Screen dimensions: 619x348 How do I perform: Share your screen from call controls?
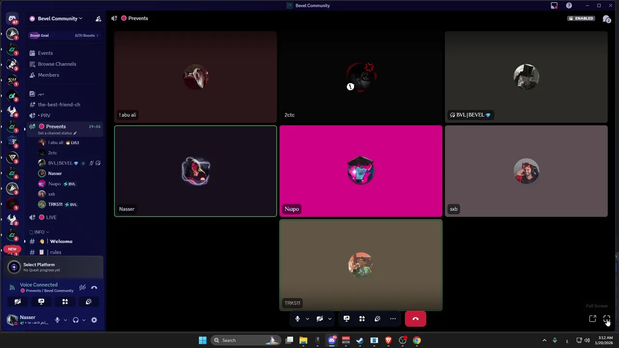click(x=346, y=319)
